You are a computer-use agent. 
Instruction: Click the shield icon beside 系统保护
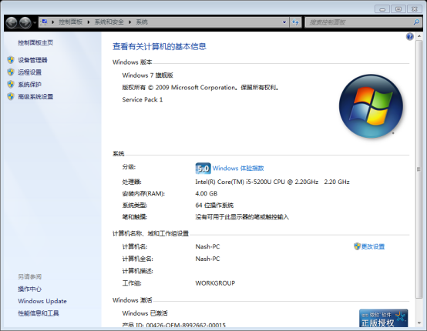pyautogui.click(x=11, y=85)
